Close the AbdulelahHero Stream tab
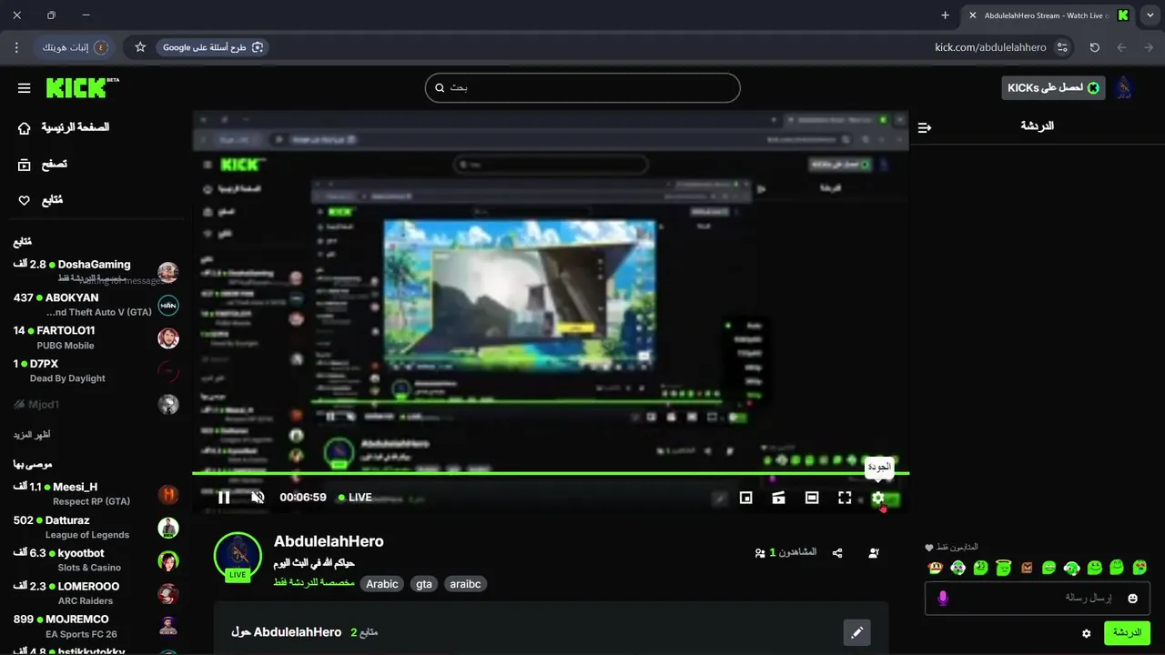Image resolution: width=1165 pixels, height=655 pixels. point(973,15)
